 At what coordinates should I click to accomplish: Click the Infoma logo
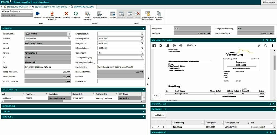click(x=6, y=2)
